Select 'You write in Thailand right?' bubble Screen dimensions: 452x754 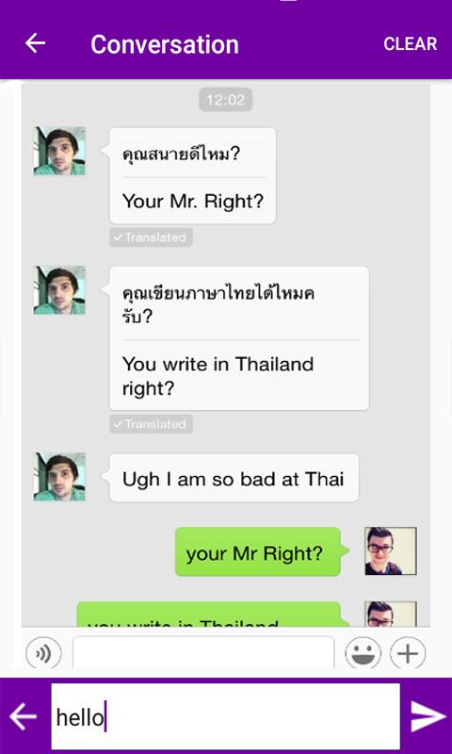239,338
